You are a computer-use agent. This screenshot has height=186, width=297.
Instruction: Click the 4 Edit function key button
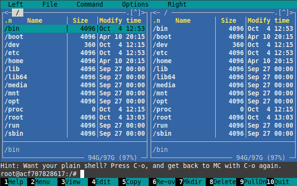[x=101, y=182]
